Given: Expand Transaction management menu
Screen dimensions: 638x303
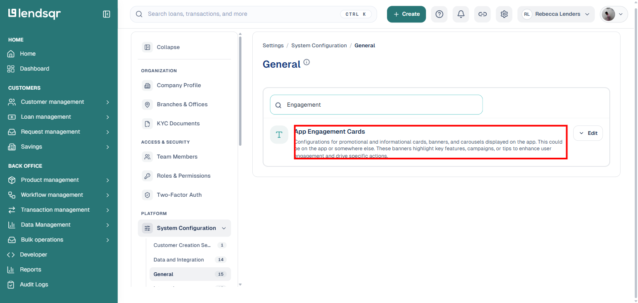Looking at the screenshot, I should tap(59, 210).
